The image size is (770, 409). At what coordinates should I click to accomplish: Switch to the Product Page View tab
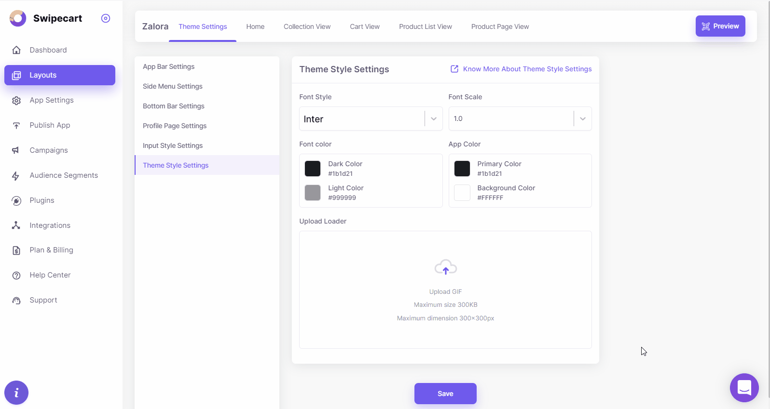(x=500, y=26)
